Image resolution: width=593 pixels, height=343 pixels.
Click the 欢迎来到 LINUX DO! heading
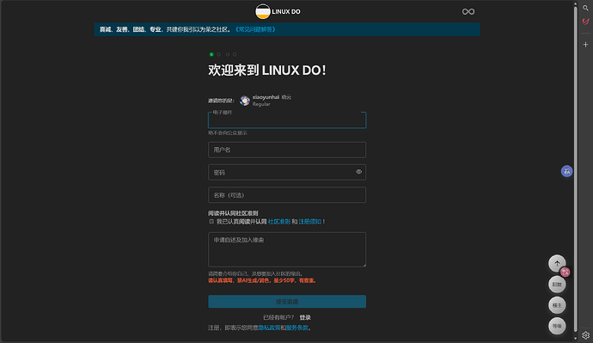point(267,70)
